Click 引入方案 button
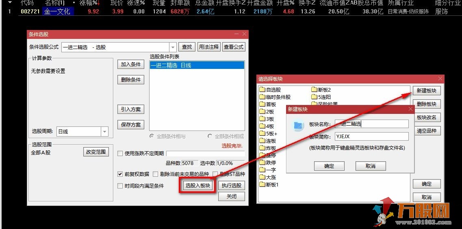This screenshot has height=229, width=462. coord(131,109)
